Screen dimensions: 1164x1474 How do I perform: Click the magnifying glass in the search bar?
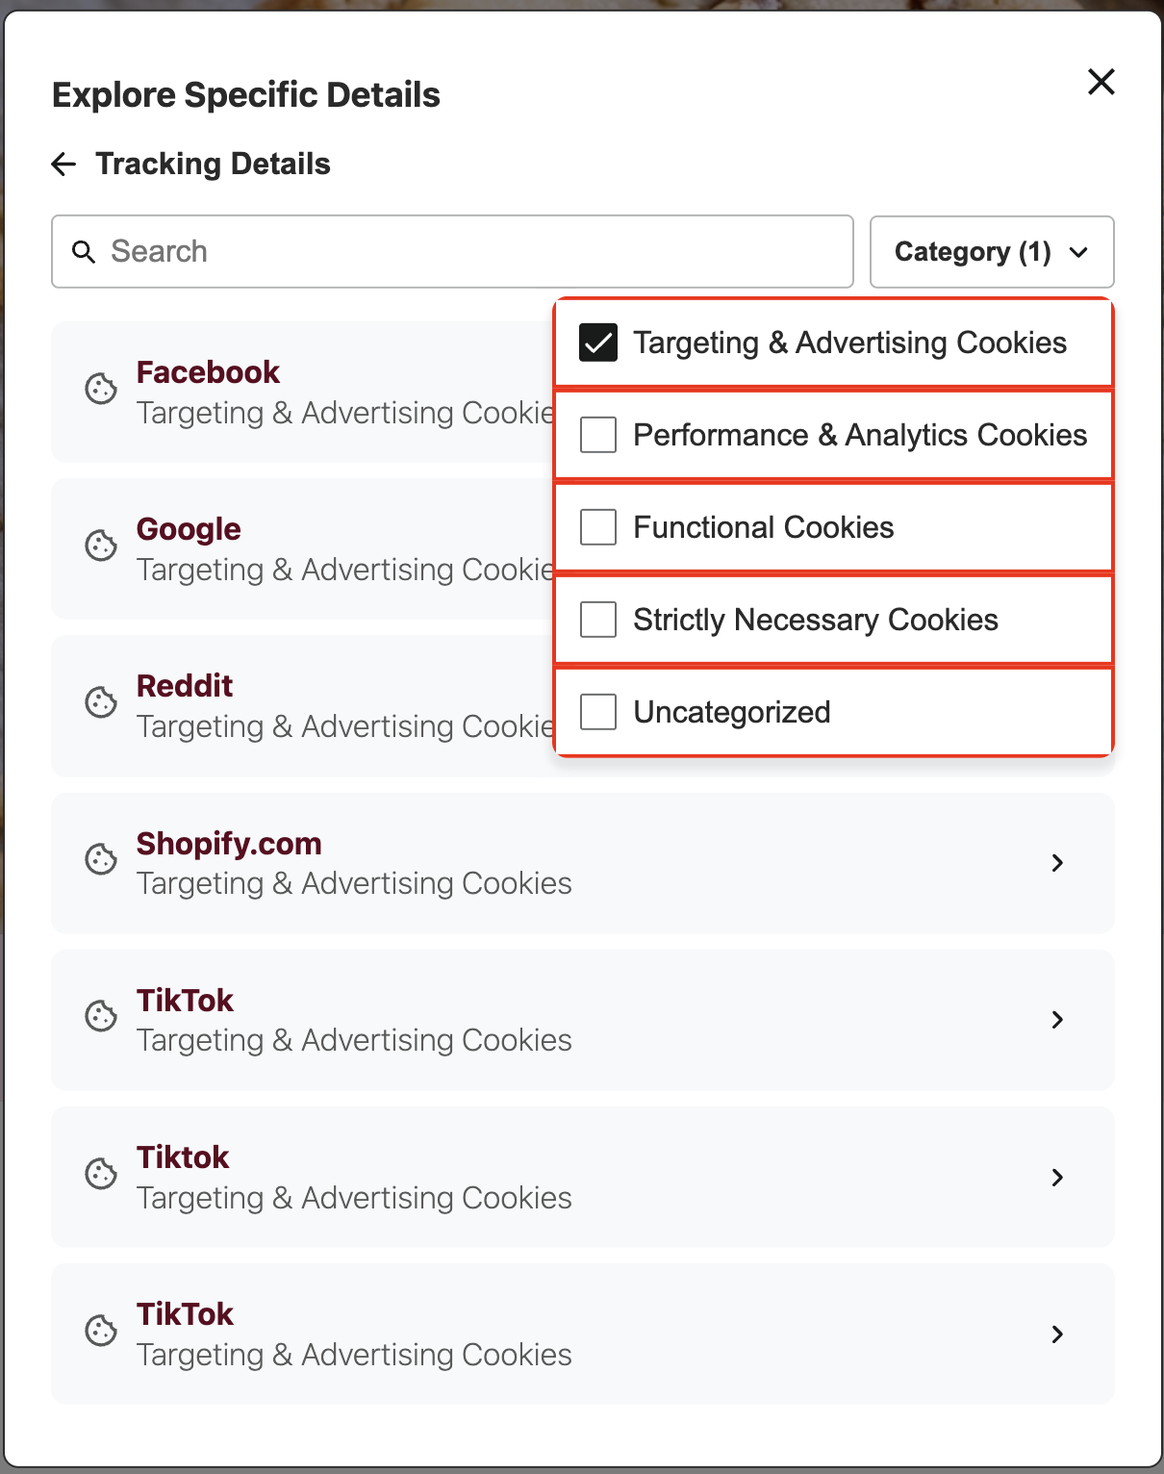click(x=83, y=251)
